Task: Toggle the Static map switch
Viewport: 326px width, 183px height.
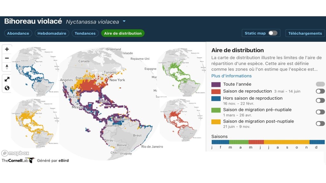Action: click(x=273, y=33)
